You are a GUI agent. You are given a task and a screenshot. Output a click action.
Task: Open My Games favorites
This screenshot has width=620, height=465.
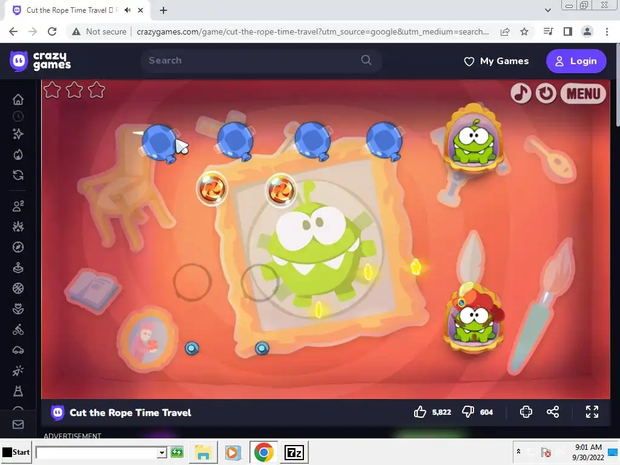496,61
